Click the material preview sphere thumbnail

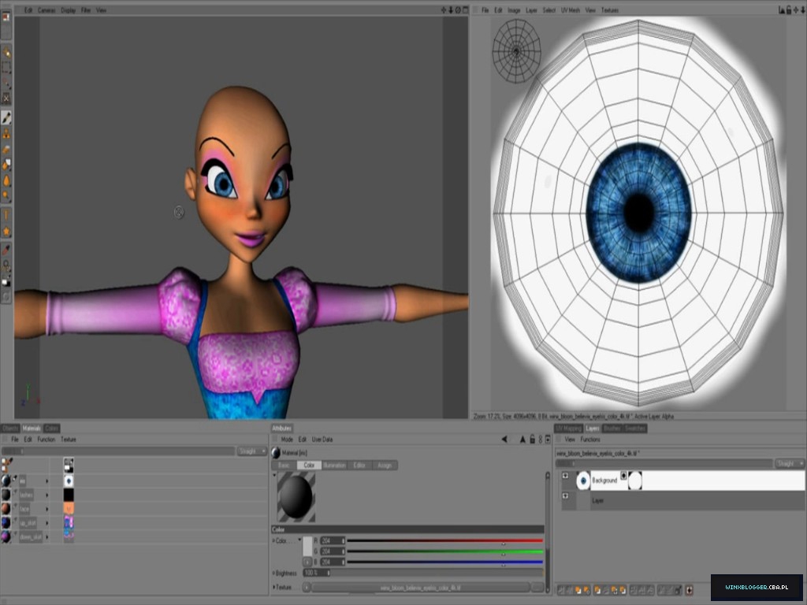click(x=296, y=497)
